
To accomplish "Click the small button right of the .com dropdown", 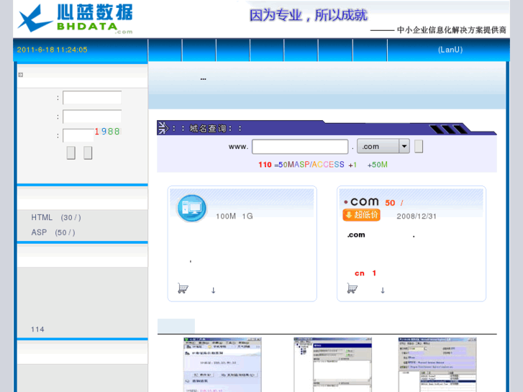I will click(x=419, y=147).
